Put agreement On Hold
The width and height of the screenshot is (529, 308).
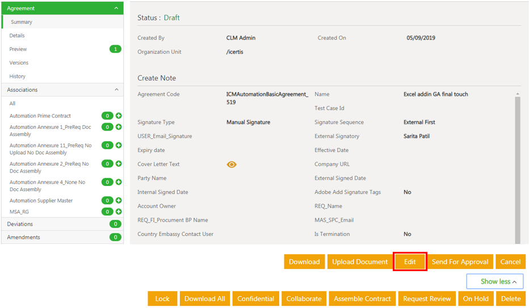pyautogui.click(x=475, y=298)
